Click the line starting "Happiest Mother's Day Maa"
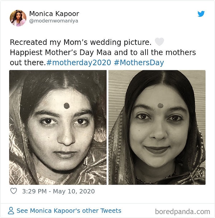The width and height of the screenshot is (215, 218). (x=103, y=52)
